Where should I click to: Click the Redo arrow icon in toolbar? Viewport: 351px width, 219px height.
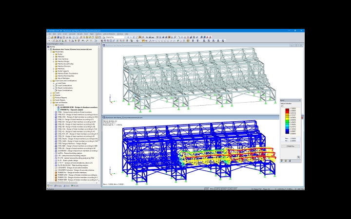tap(77, 37)
